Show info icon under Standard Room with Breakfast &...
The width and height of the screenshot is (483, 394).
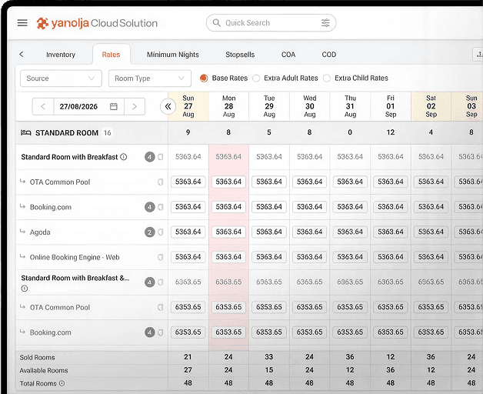click(25, 289)
